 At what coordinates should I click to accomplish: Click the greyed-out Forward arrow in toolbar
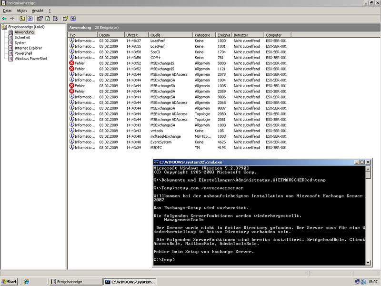click(12, 19)
